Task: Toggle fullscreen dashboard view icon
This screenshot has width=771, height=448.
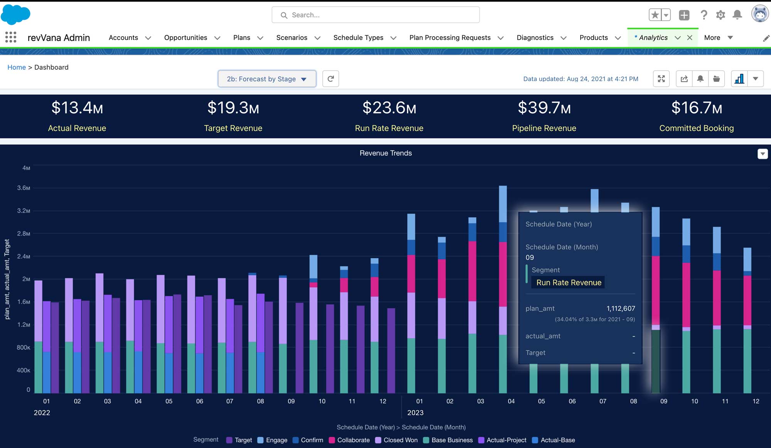Action: tap(661, 79)
